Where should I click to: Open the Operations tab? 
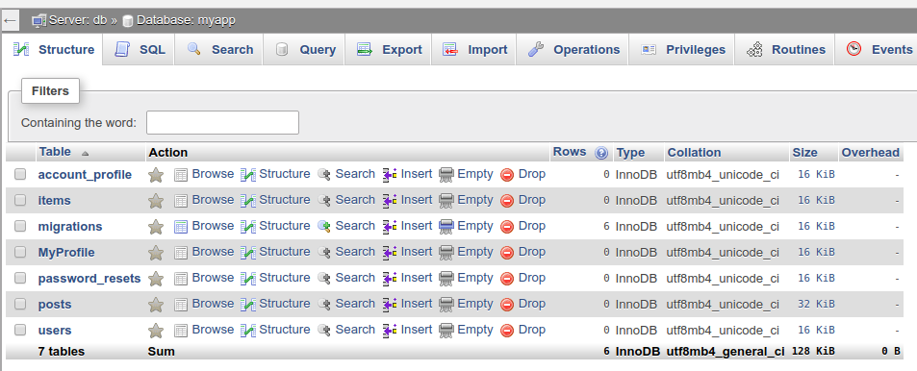coord(573,50)
